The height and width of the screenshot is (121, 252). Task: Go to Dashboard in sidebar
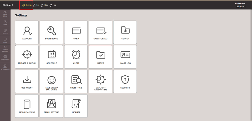[x=5, y=14]
